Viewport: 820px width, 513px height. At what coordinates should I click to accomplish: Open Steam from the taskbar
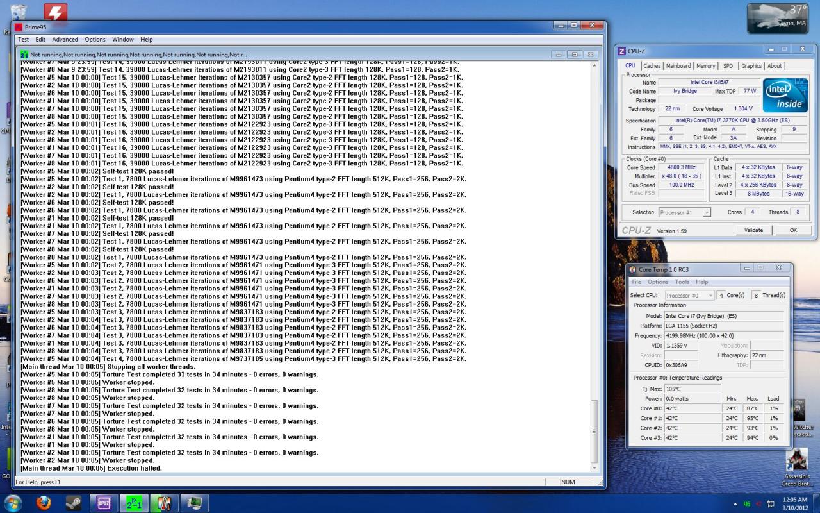coord(74,503)
